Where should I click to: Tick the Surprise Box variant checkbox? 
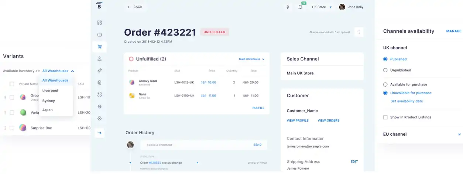click(12, 128)
